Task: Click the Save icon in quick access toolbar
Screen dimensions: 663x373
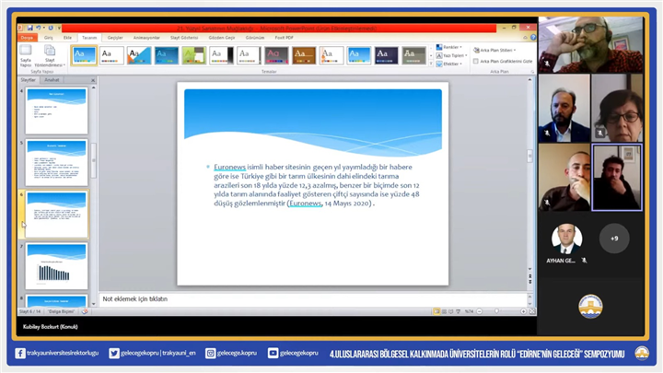Action: click(x=30, y=28)
